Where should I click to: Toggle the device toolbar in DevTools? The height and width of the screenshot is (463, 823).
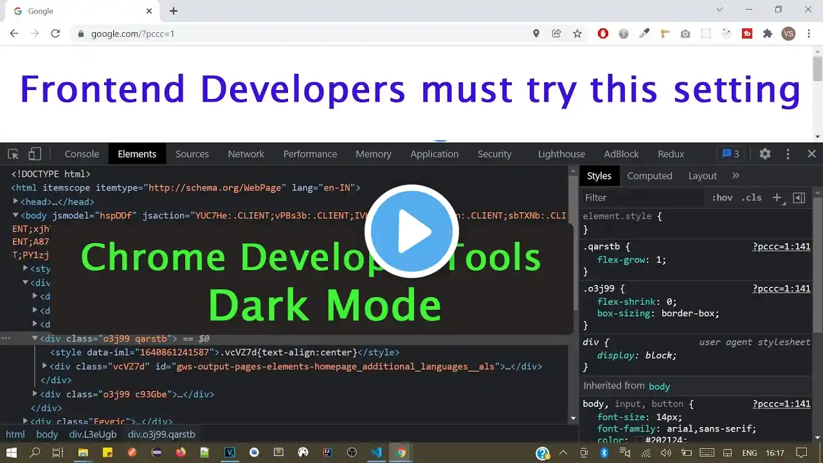coord(35,154)
